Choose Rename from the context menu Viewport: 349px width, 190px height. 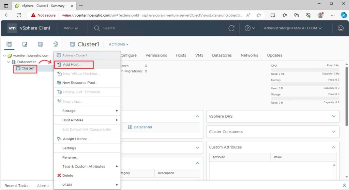[87, 157]
